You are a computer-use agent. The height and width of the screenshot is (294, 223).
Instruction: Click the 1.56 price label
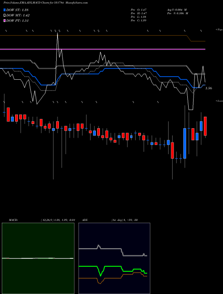pyautogui.click(x=209, y=88)
